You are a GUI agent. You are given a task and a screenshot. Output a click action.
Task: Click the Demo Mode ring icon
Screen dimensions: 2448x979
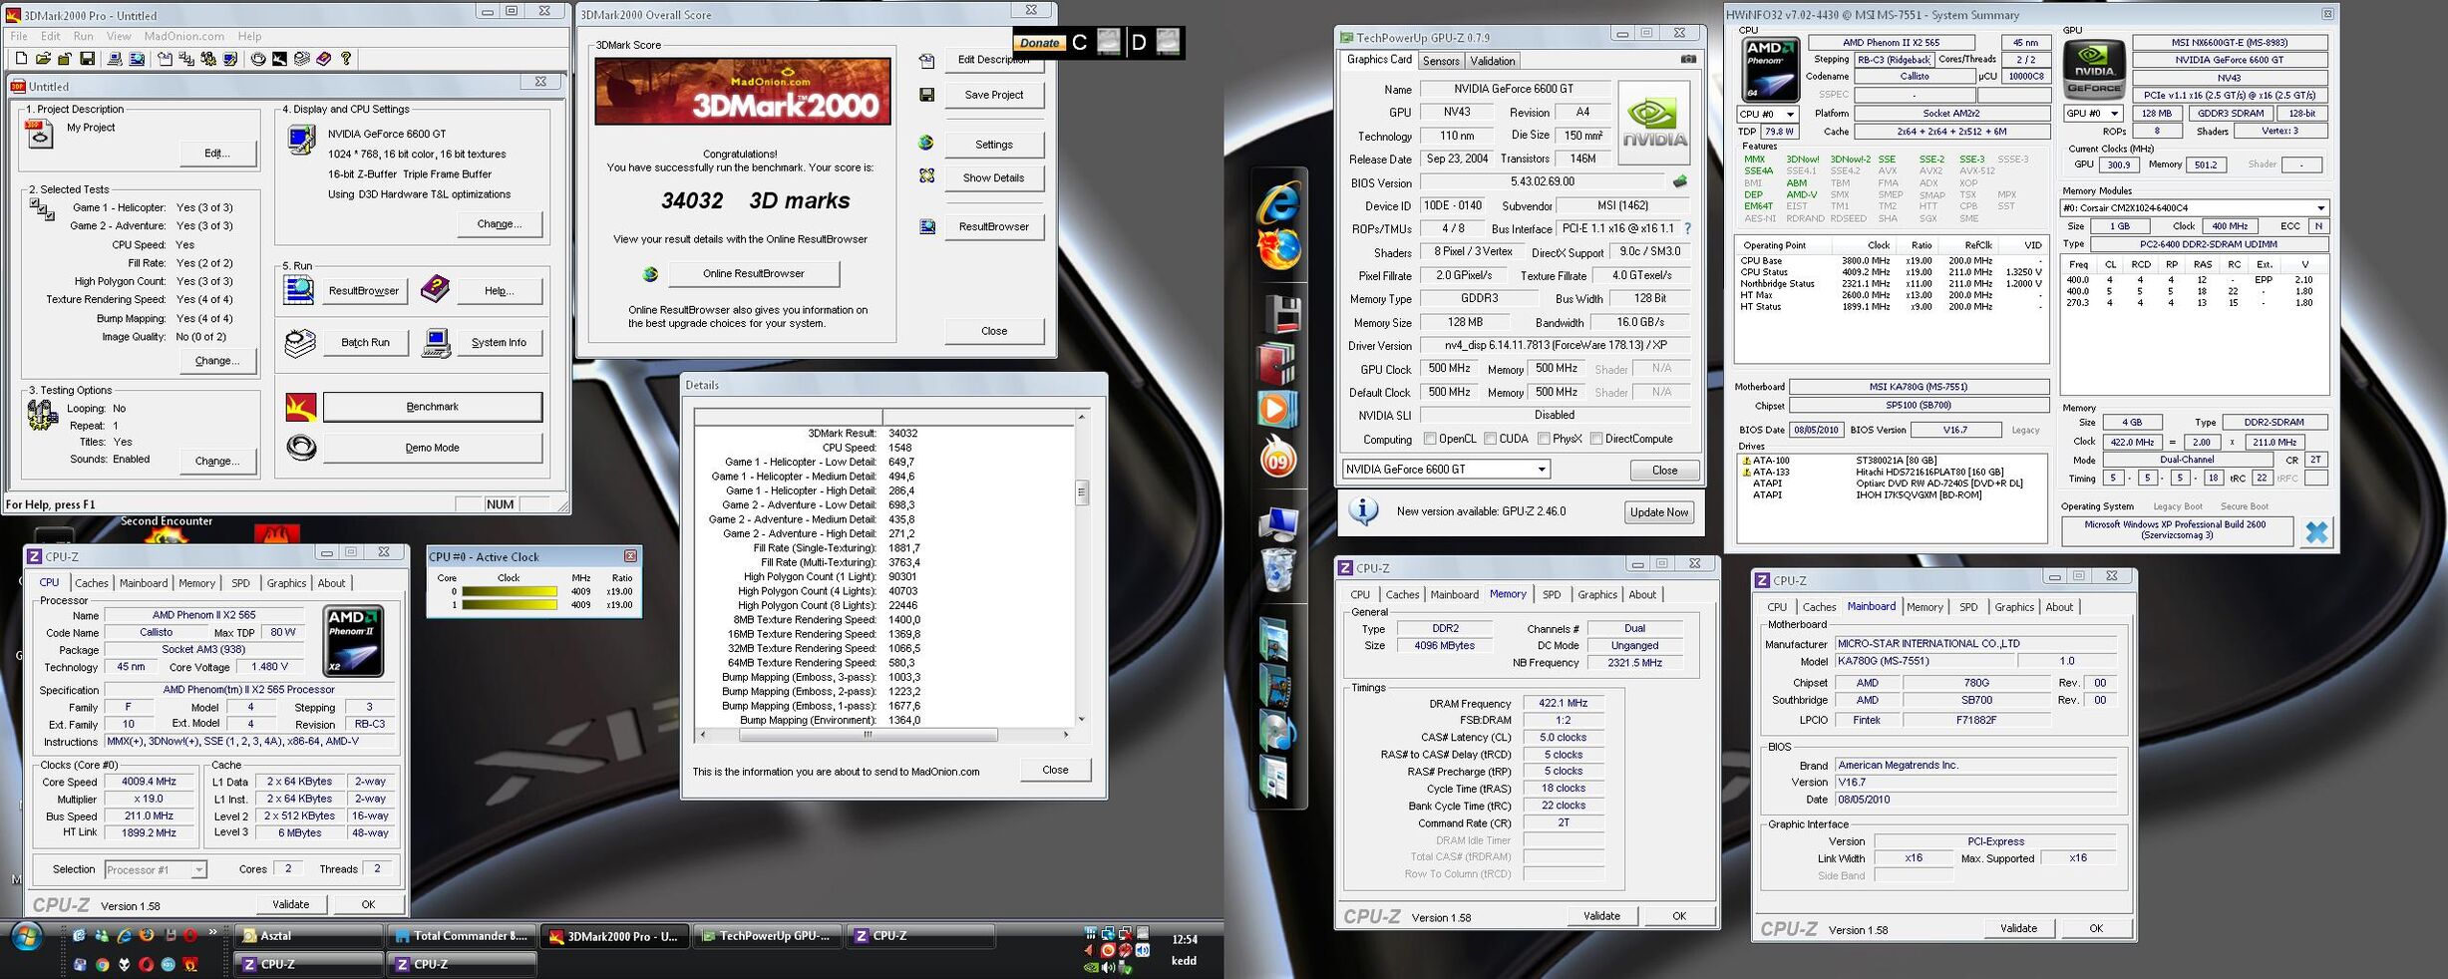pyautogui.click(x=301, y=448)
